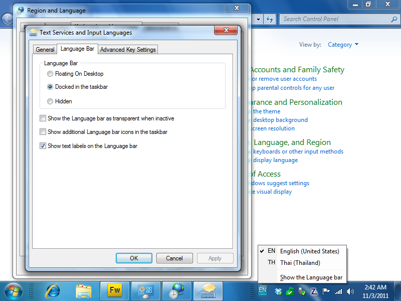This screenshot has width=401, height=301.
Task: Open the Windows Start orb
Action: pos(13,291)
